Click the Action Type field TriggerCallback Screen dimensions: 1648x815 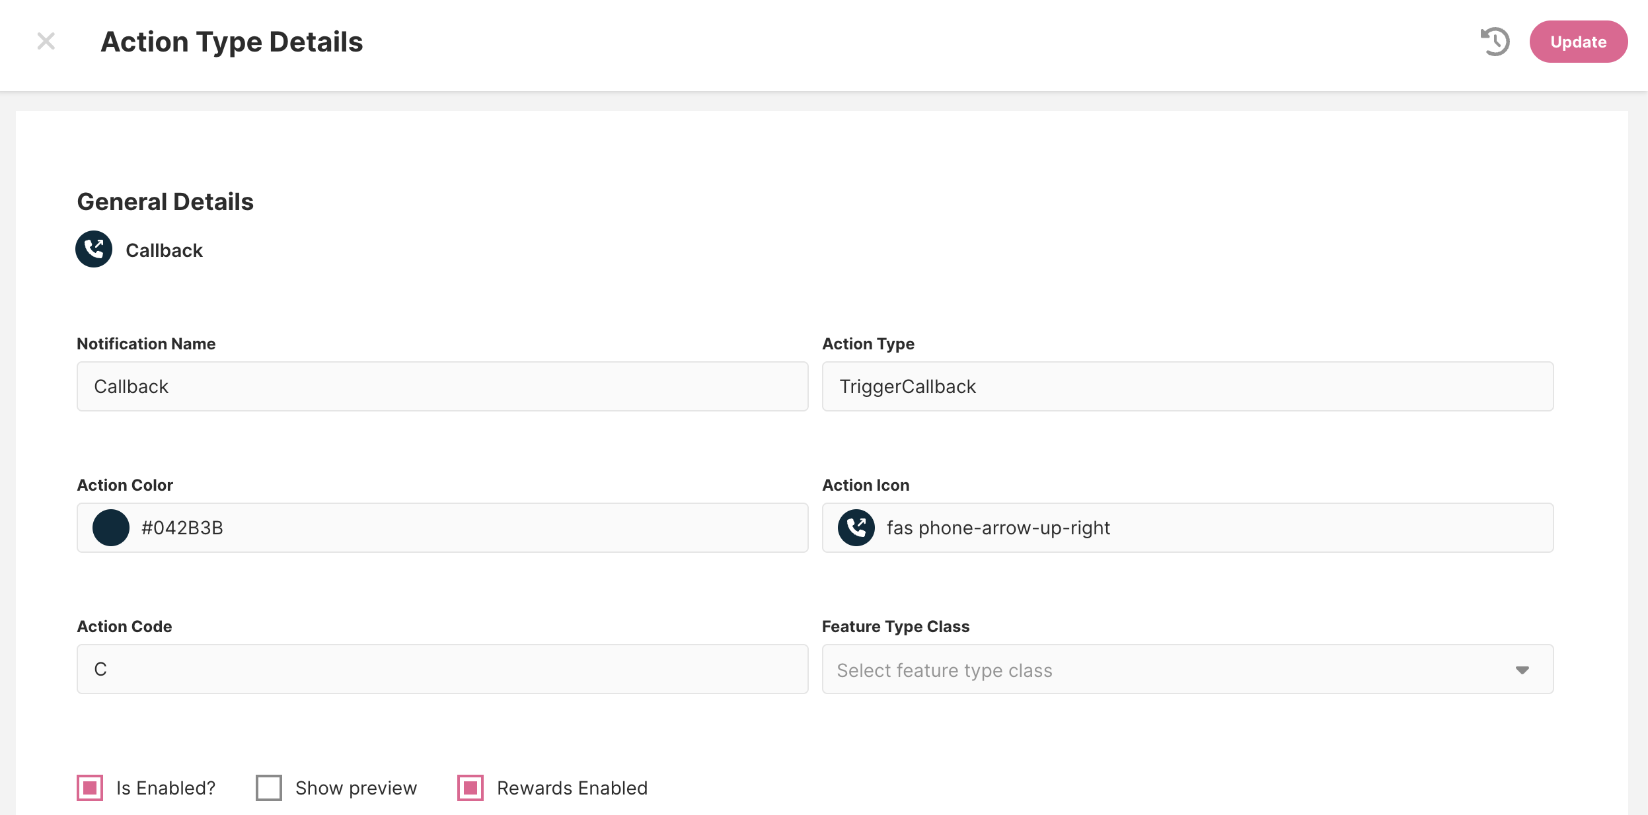1187,386
